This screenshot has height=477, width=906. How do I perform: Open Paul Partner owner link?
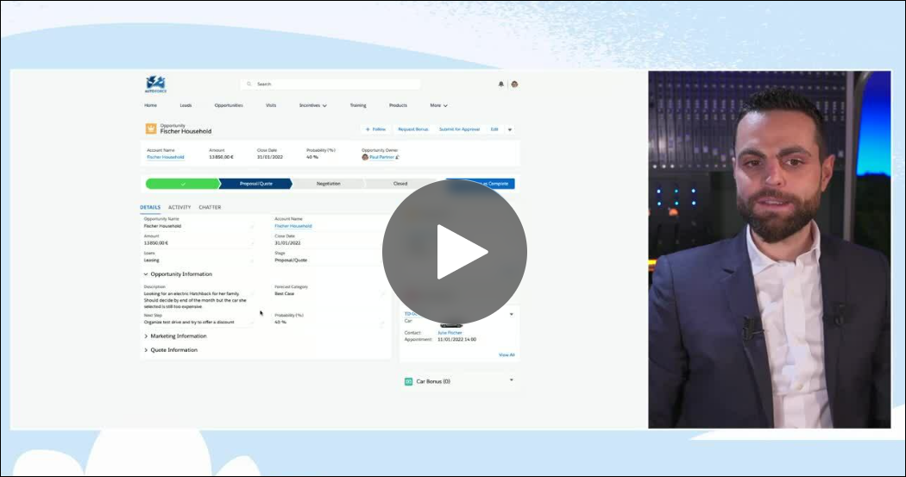pyautogui.click(x=382, y=157)
